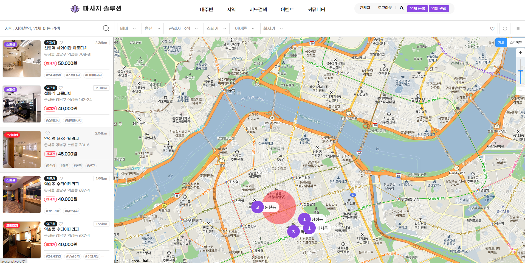
Task: Click the lotus logo of 마사지 솔루션
Action: click(x=75, y=9)
